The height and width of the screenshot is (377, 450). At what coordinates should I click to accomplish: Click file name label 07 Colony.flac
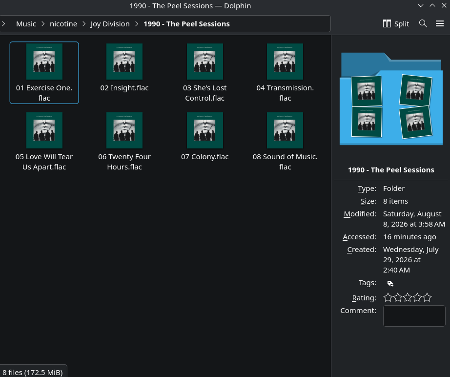click(205, 157)
